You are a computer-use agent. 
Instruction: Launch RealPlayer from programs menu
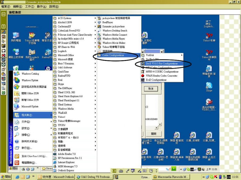[x=119, y=22]
